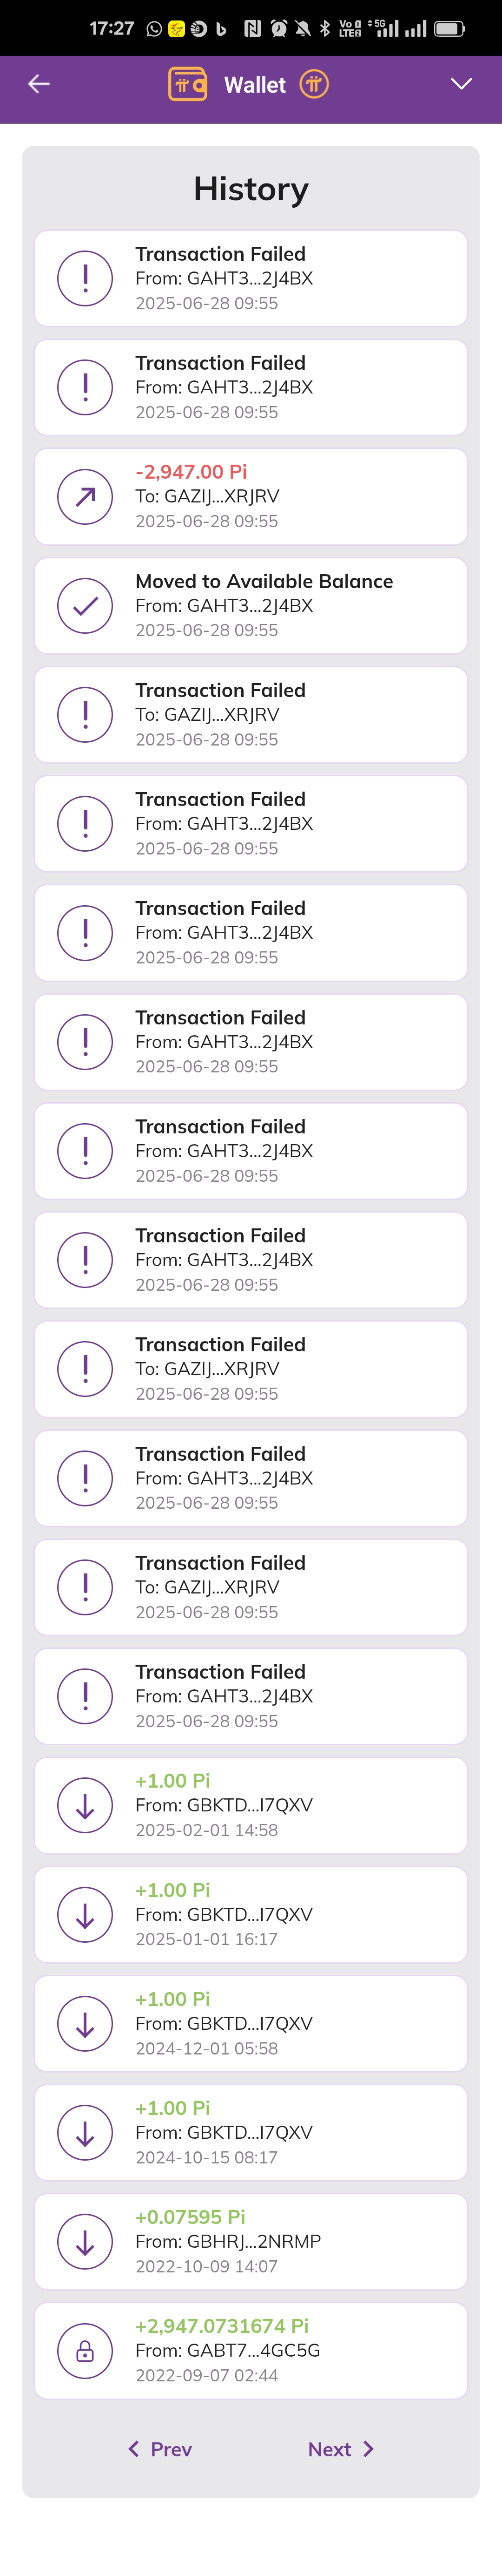
Task: Tap checkmark icon on Moved to Available Balance
Action: click(85, 605)
